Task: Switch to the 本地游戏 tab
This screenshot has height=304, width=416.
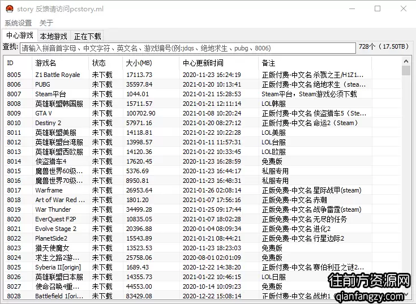Action: pyautogui.click(x=53, y=36)
